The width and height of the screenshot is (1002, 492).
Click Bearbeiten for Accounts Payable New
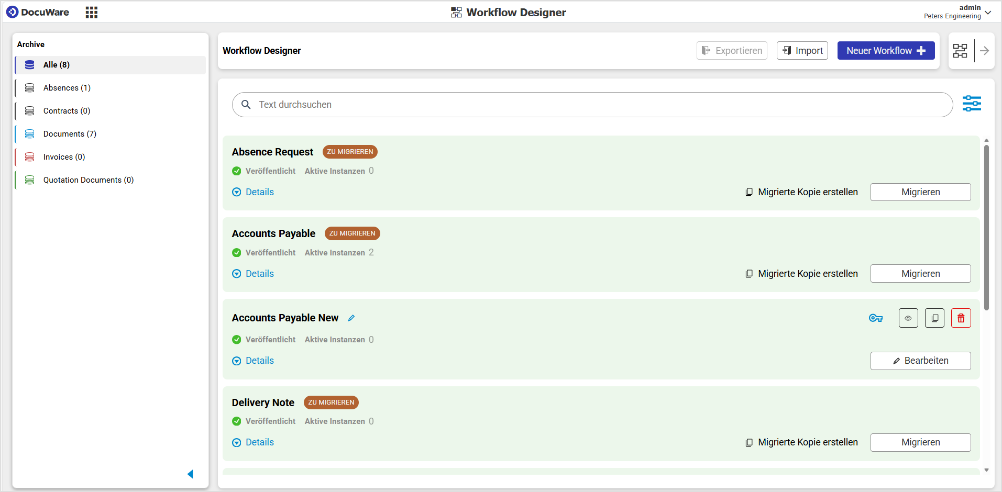920,361
